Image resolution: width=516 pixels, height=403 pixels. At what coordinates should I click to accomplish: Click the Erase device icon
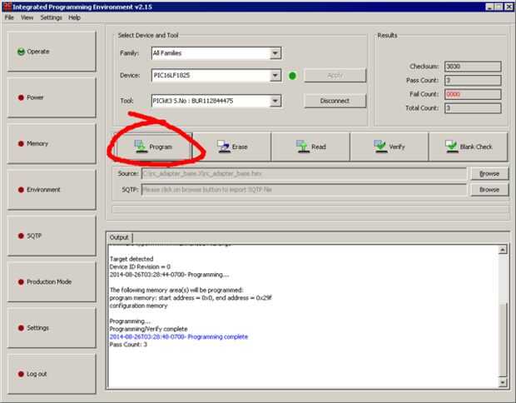(x=223, y=147)
